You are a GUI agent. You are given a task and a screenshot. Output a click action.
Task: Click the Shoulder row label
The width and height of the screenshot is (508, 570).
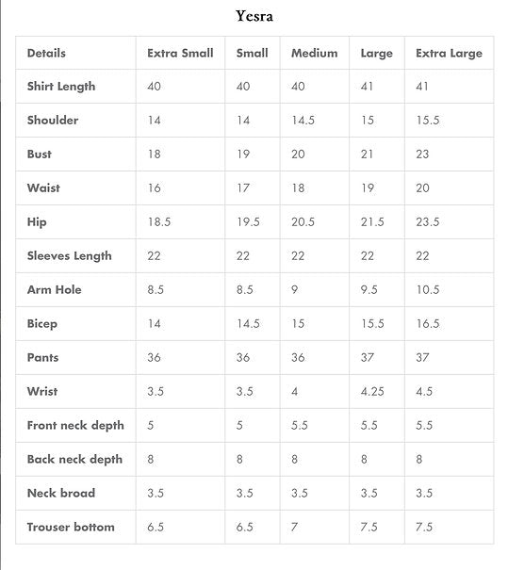point(53,121)
